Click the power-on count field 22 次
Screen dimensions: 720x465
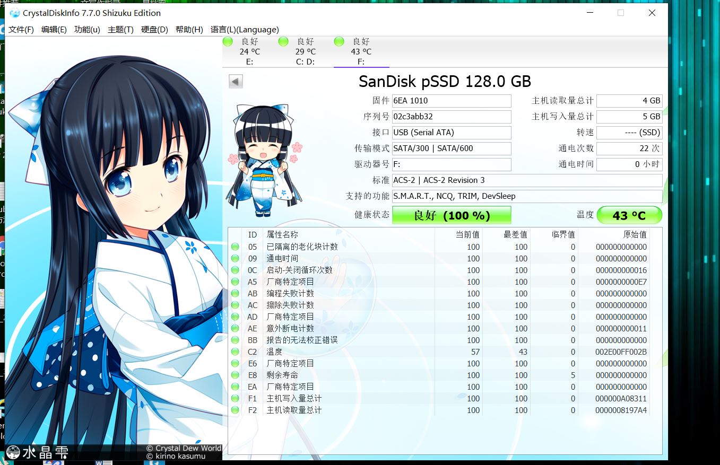pos(629,148)
